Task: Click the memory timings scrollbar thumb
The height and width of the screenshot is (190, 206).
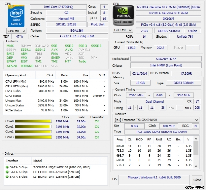Action: pyautogui.click(x=196, y=148)
